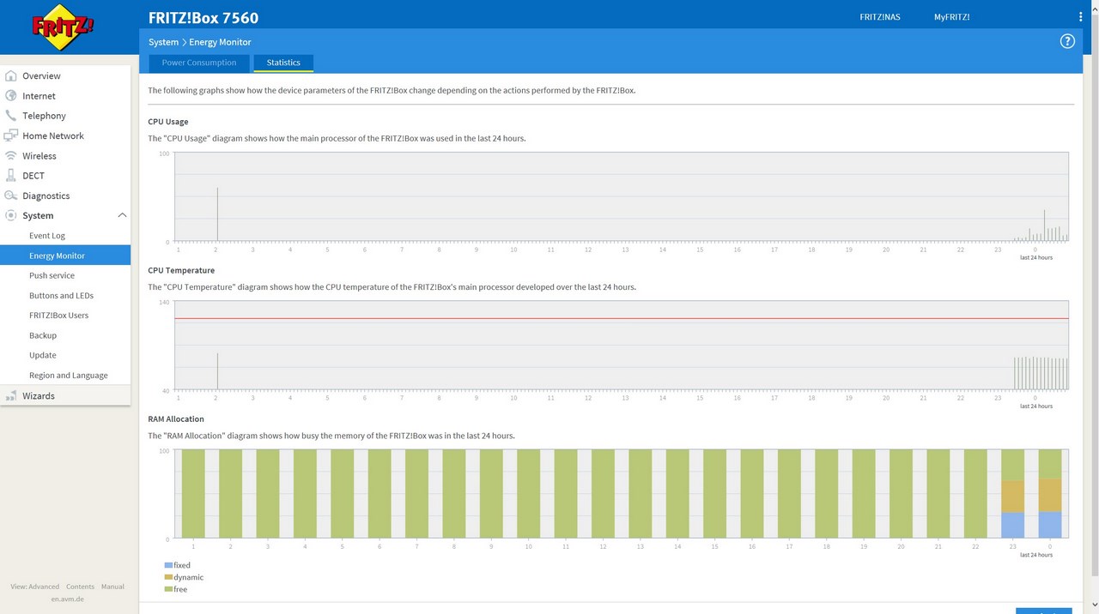This screenshot has width=1099, height=614.
Task: Click the Diagnostics icon
Action: [x=11, y=196]
